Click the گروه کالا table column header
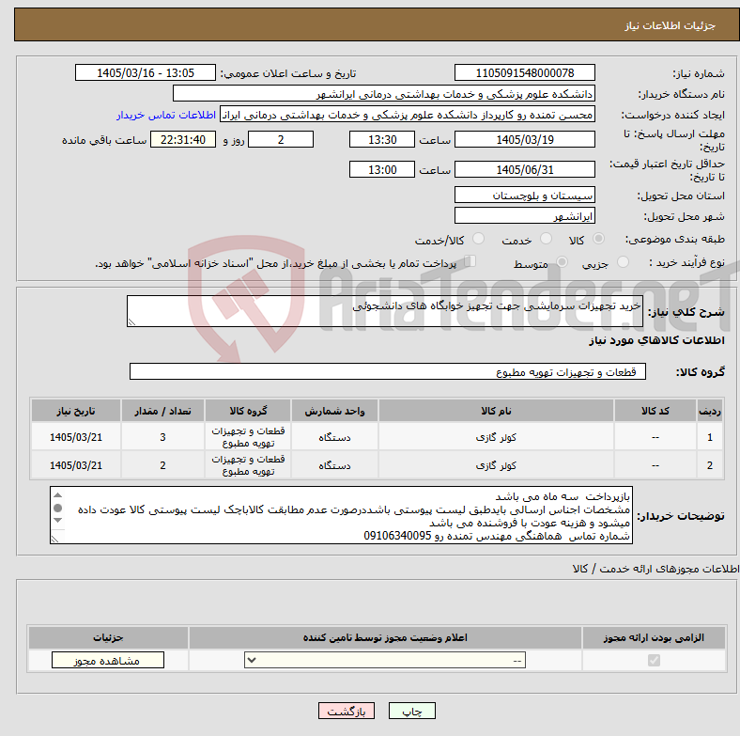Image resolution: width=740 pixels, height=736 pixels. point(248,411)
